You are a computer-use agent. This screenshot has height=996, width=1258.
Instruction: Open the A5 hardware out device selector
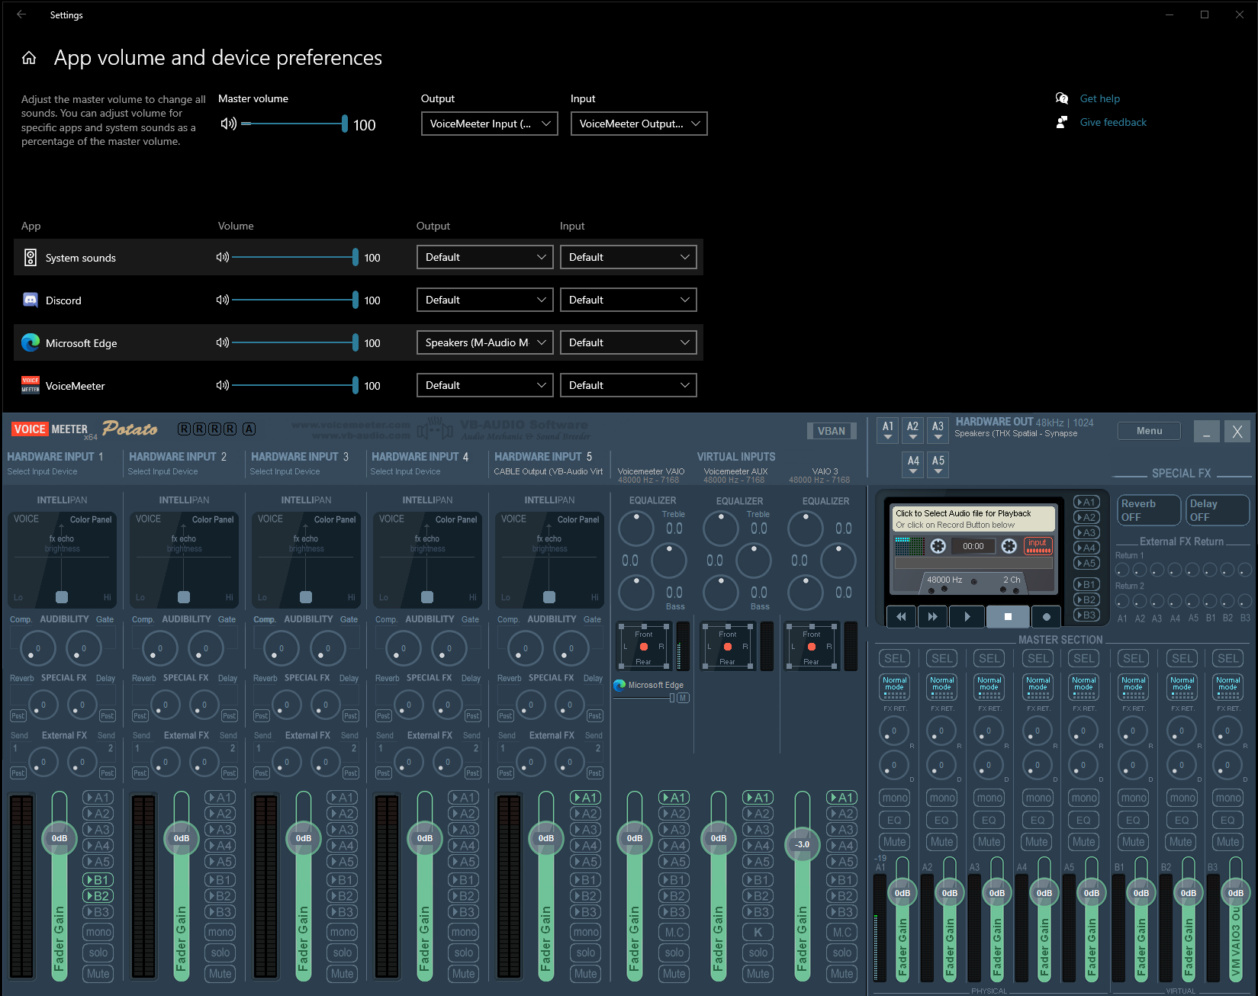(938, 464)
